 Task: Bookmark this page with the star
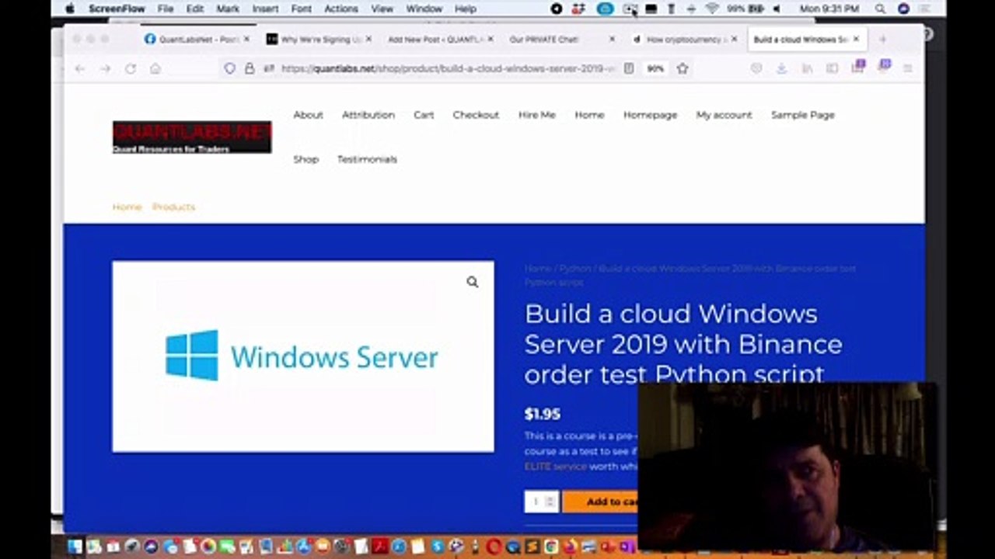coord(683,68)
